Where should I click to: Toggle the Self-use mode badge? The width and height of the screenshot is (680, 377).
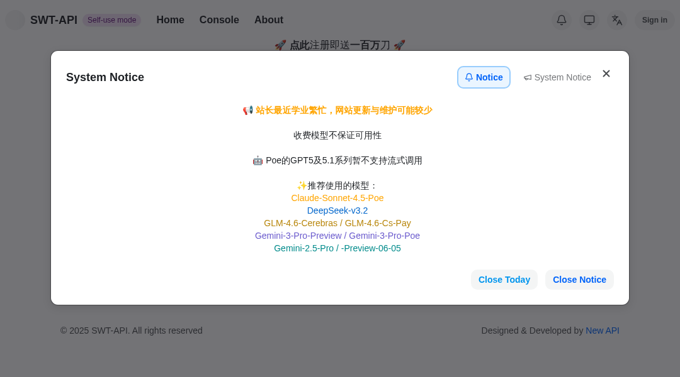tap(111, 19)
